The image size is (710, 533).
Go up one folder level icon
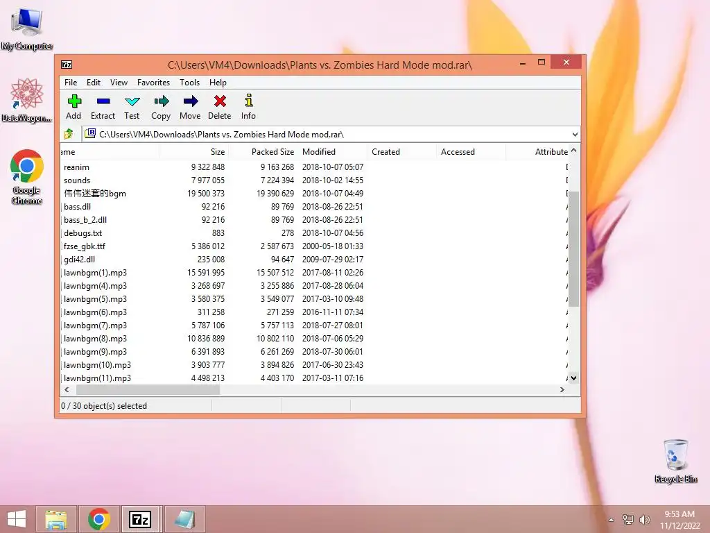pyautogui.click(x=69, y=134)
